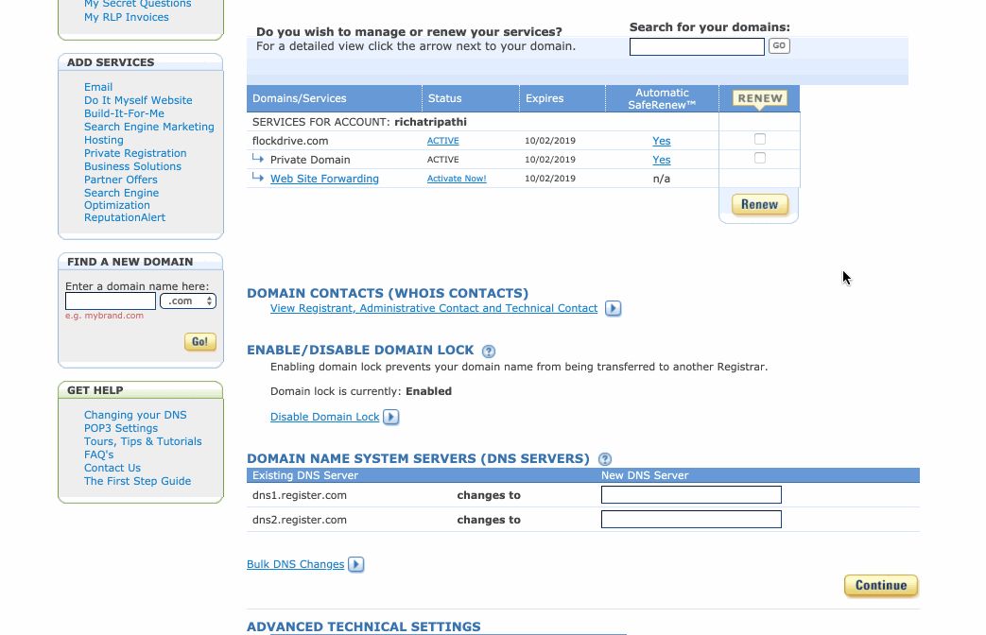Image resolution: width=986 pixels, height=635 pixels.
Task: Open Hosting link
Action: [x=104, y=140]
